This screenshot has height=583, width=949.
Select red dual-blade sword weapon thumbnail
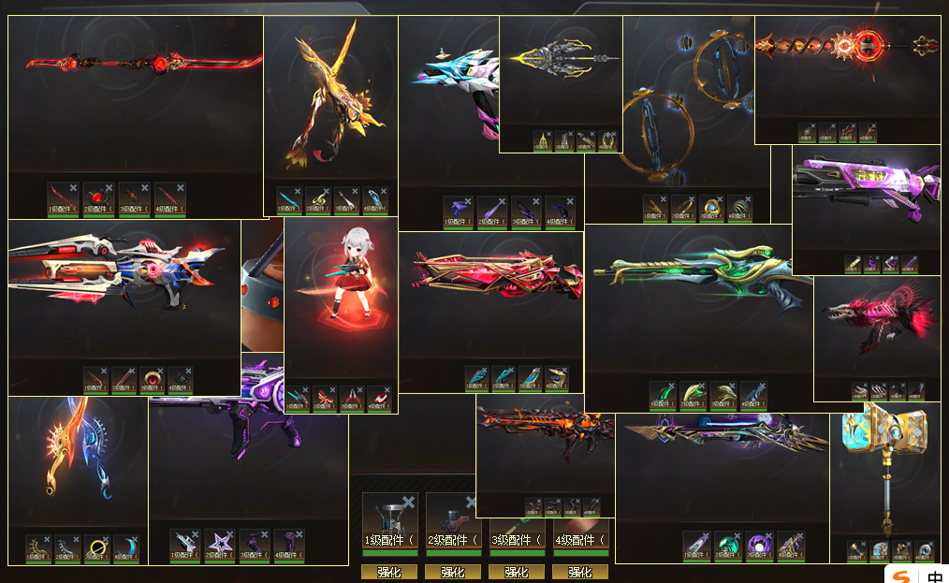[x=144, y=63]
